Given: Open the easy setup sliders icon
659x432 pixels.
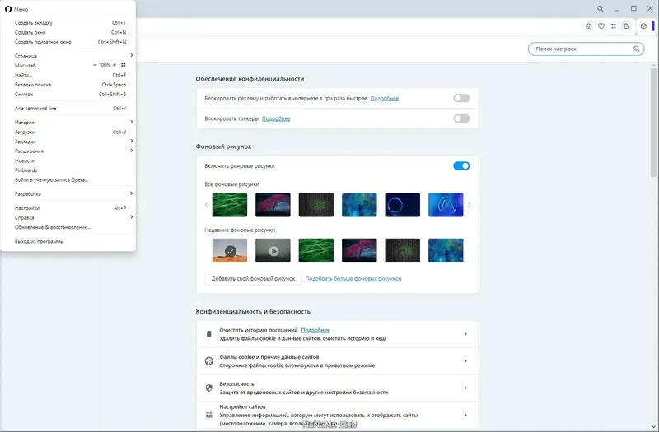Looking at the screenshot, I should click(x=614, y=26).
